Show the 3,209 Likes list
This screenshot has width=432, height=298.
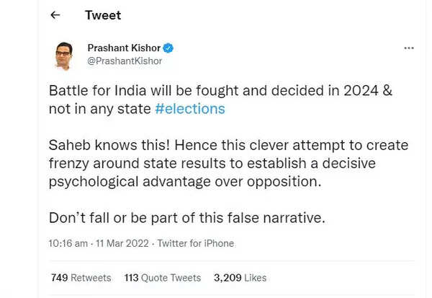[x=240, y=278]
